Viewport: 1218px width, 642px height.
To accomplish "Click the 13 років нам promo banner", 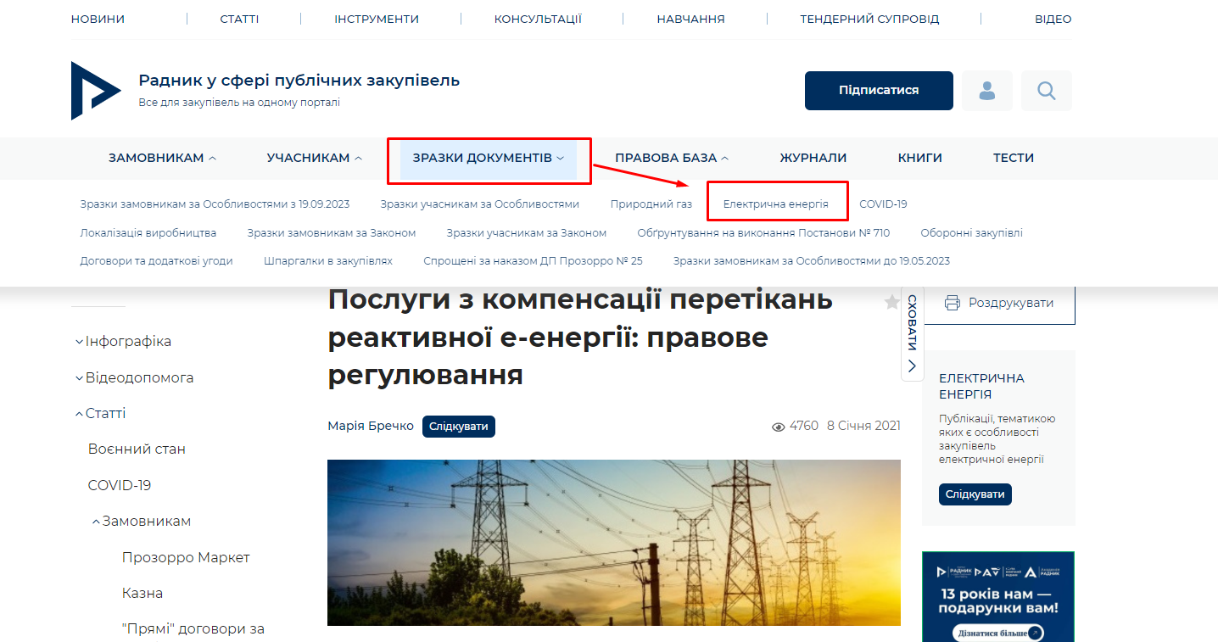I will coord(997,597).
